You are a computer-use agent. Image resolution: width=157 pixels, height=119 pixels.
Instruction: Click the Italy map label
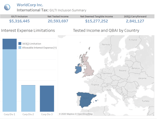(x=109, y=90)
